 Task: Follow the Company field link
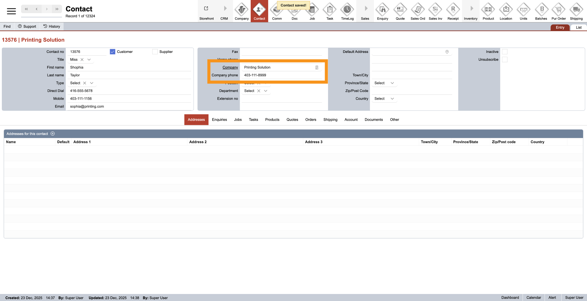click(x=230, y=67)
